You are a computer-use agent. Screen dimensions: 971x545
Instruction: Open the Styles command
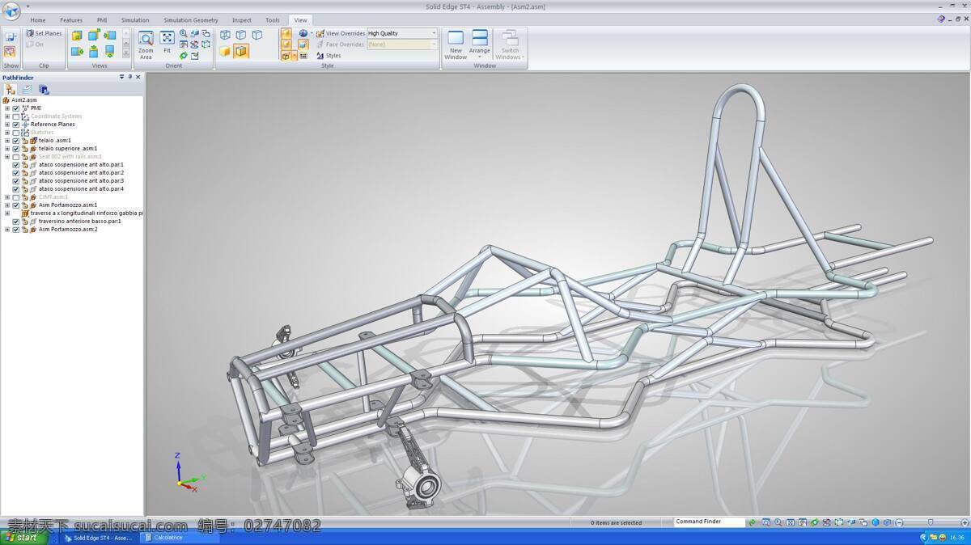coord(329,56)
